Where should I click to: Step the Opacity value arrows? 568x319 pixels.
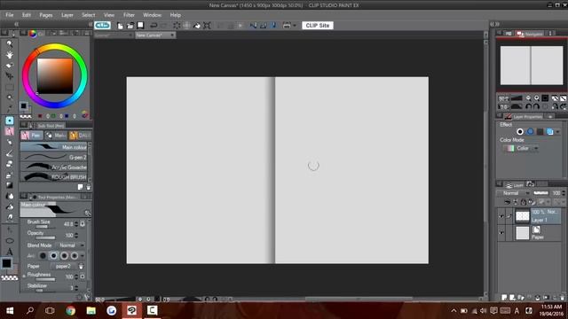coord(76,236)
